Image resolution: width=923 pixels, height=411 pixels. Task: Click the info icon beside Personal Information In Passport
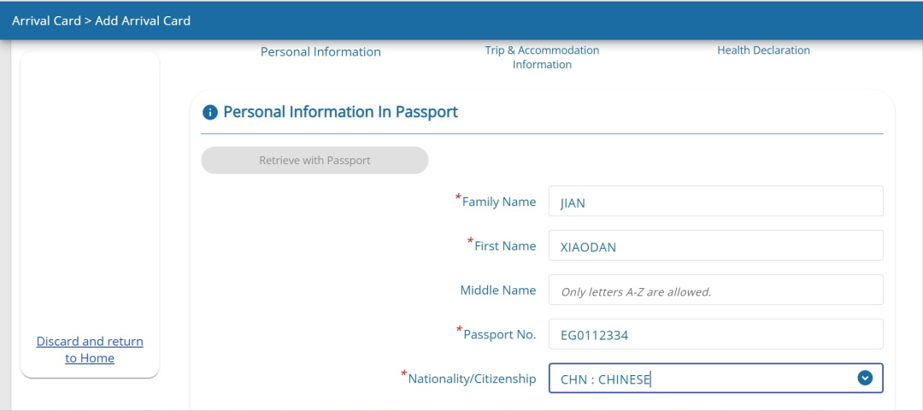[x=209, y=112]
